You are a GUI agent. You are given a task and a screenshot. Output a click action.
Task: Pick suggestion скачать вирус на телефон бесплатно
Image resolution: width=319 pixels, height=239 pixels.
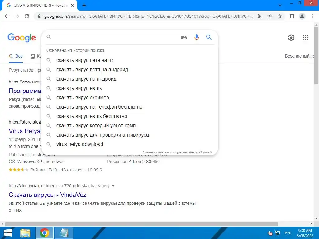pos(130,107)
